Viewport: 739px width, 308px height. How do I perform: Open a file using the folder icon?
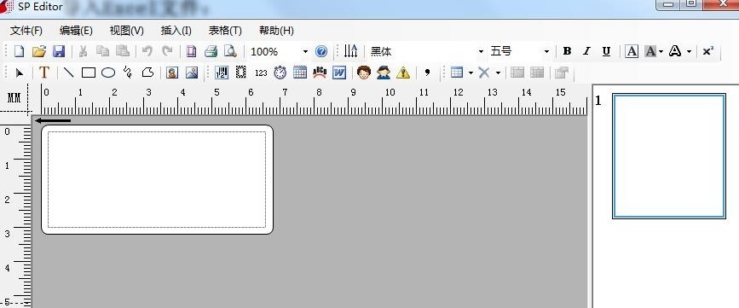click(38, 51)
